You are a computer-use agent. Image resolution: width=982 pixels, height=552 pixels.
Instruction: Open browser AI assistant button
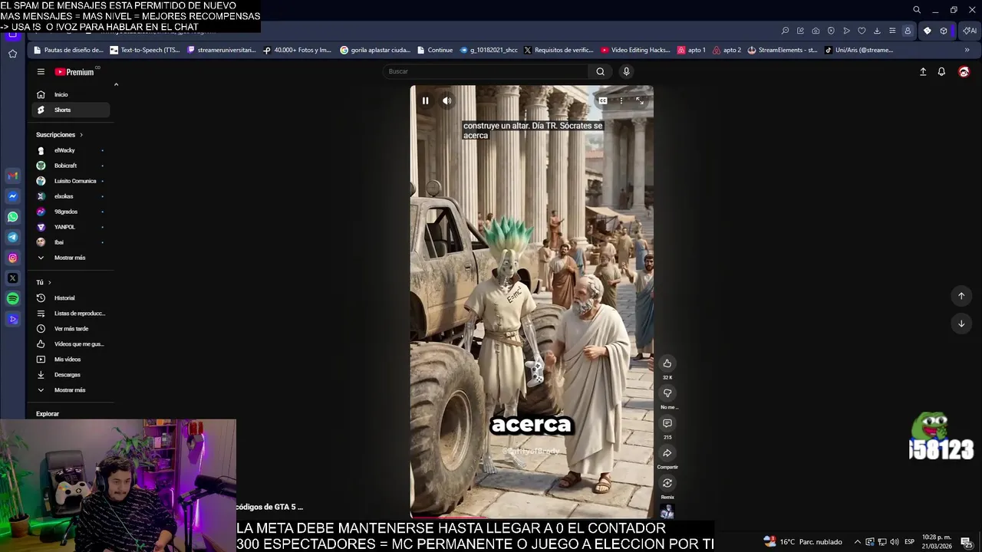(970, 31)
